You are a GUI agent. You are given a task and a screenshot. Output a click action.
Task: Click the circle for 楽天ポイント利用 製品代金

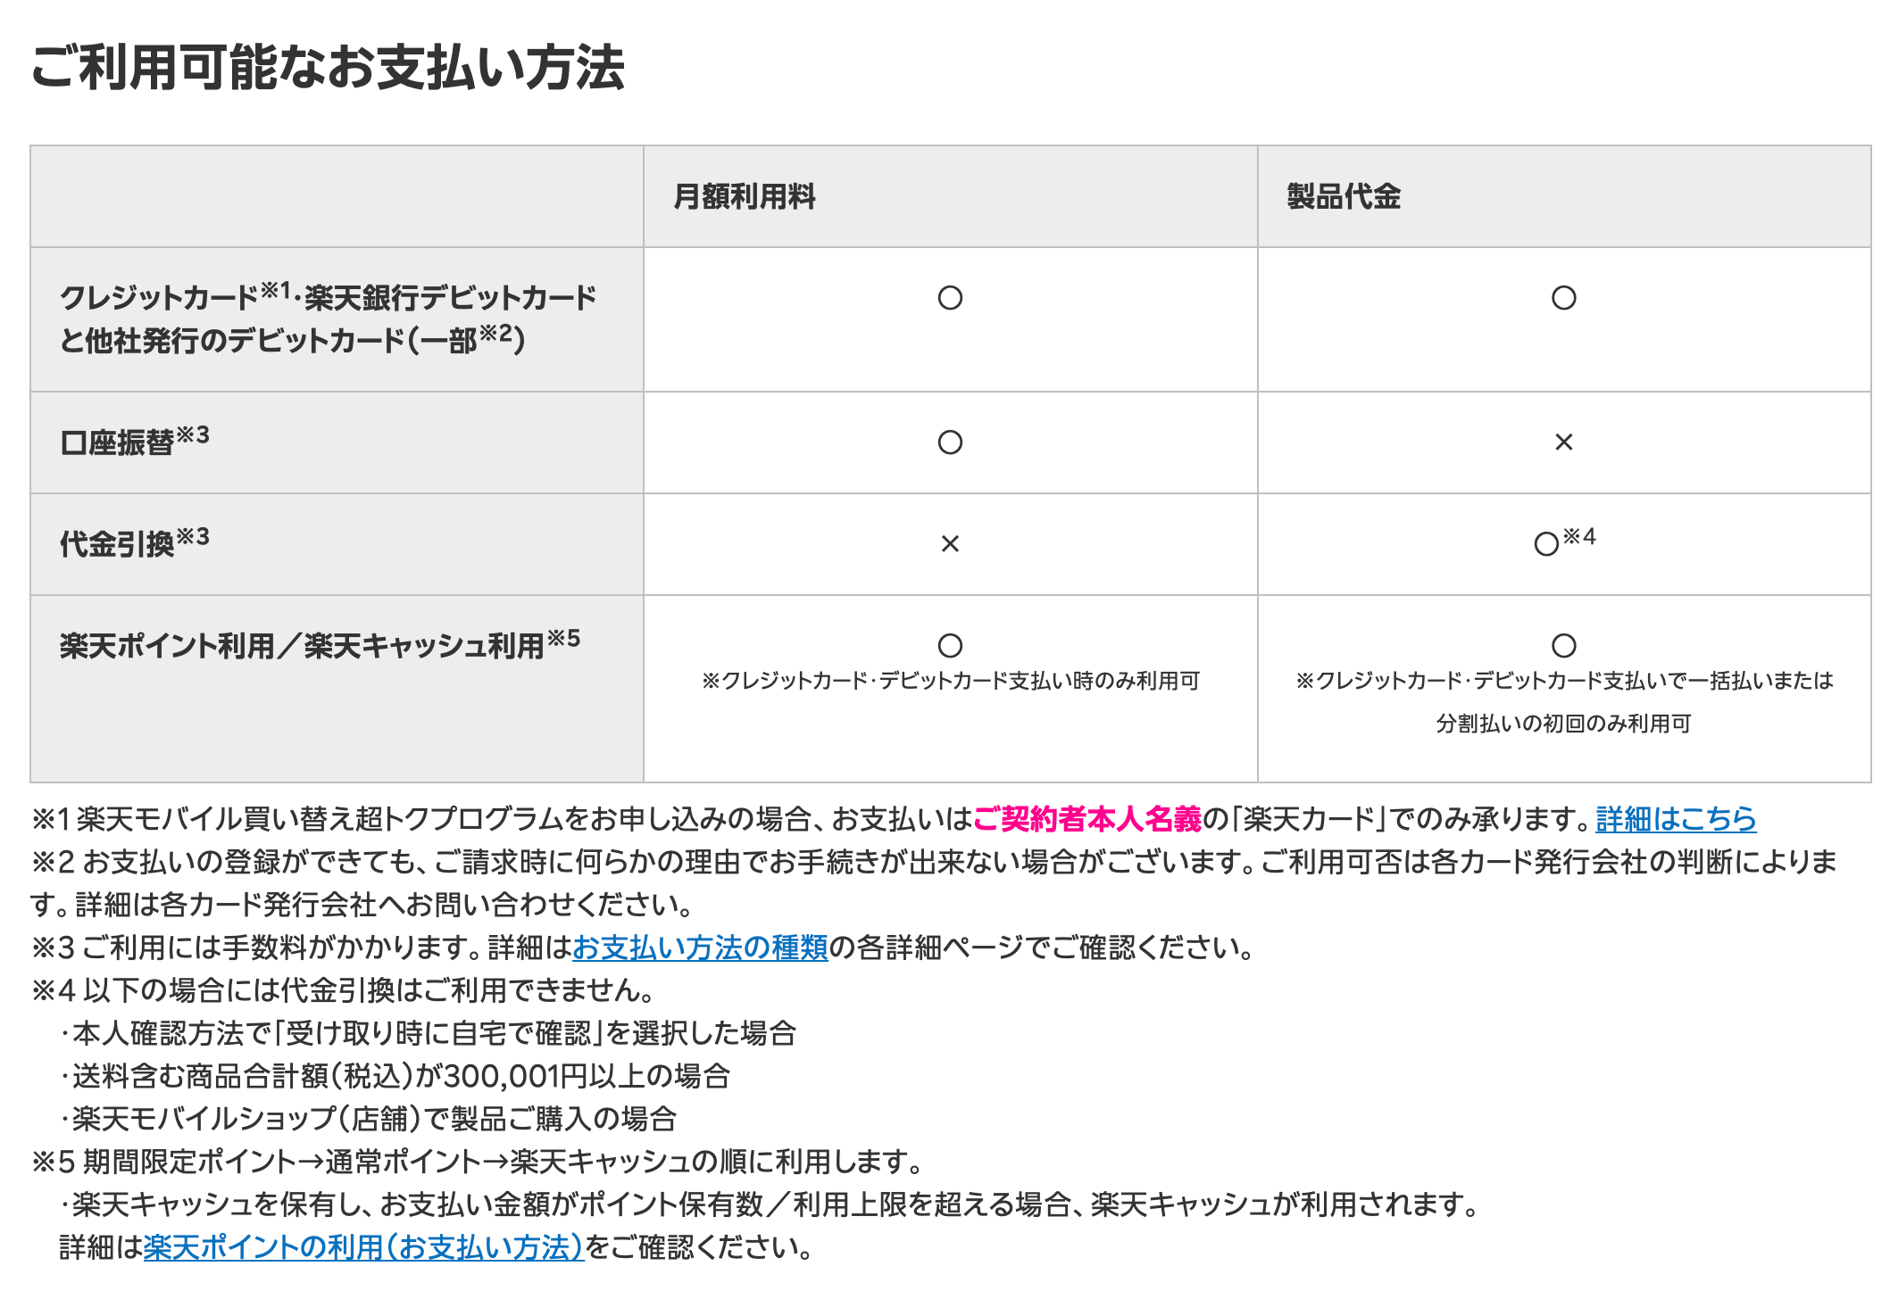coord(1563,645)
